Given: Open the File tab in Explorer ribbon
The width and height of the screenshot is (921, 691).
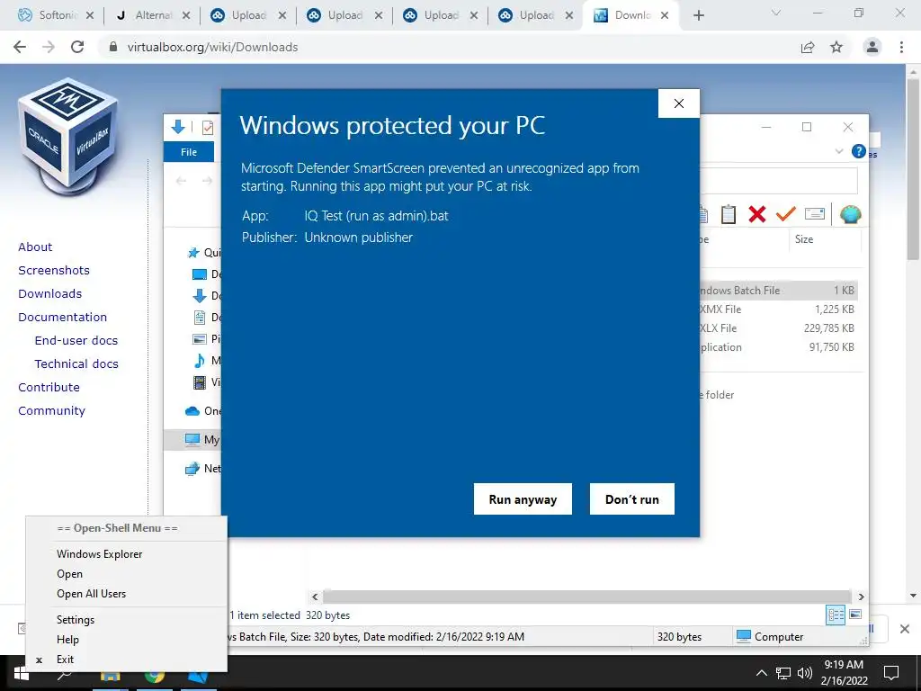Looking at the screenshot, I should 189,152.
